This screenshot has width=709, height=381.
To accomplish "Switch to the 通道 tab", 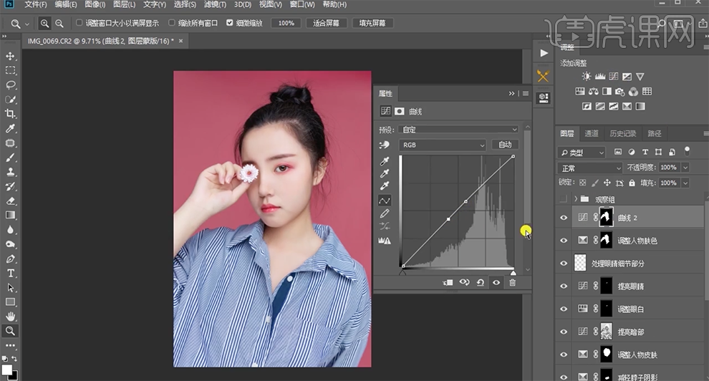I will pyautogui.click(x=592, y=133).
